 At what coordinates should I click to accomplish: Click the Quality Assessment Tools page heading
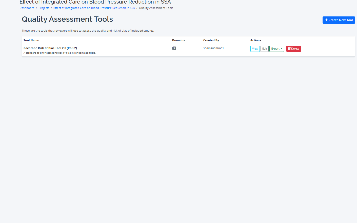[x=67, y=19]
